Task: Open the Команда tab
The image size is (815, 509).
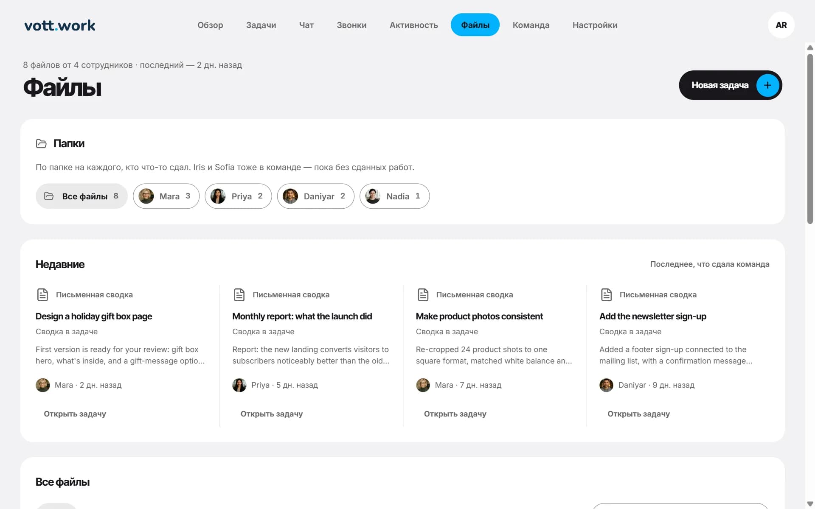Action: tap(531, 25)
